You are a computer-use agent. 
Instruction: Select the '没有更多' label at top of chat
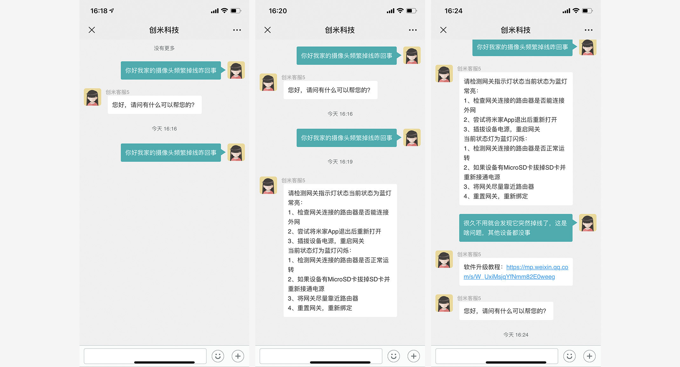(164, 48)
